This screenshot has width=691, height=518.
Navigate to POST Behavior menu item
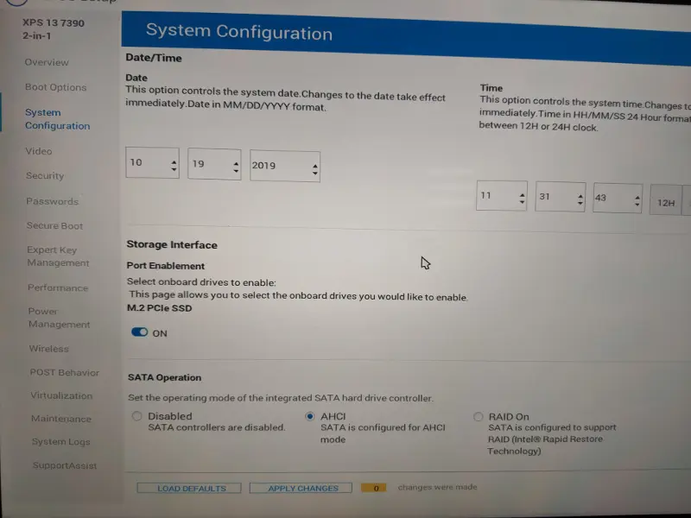[x=64, y=373]
